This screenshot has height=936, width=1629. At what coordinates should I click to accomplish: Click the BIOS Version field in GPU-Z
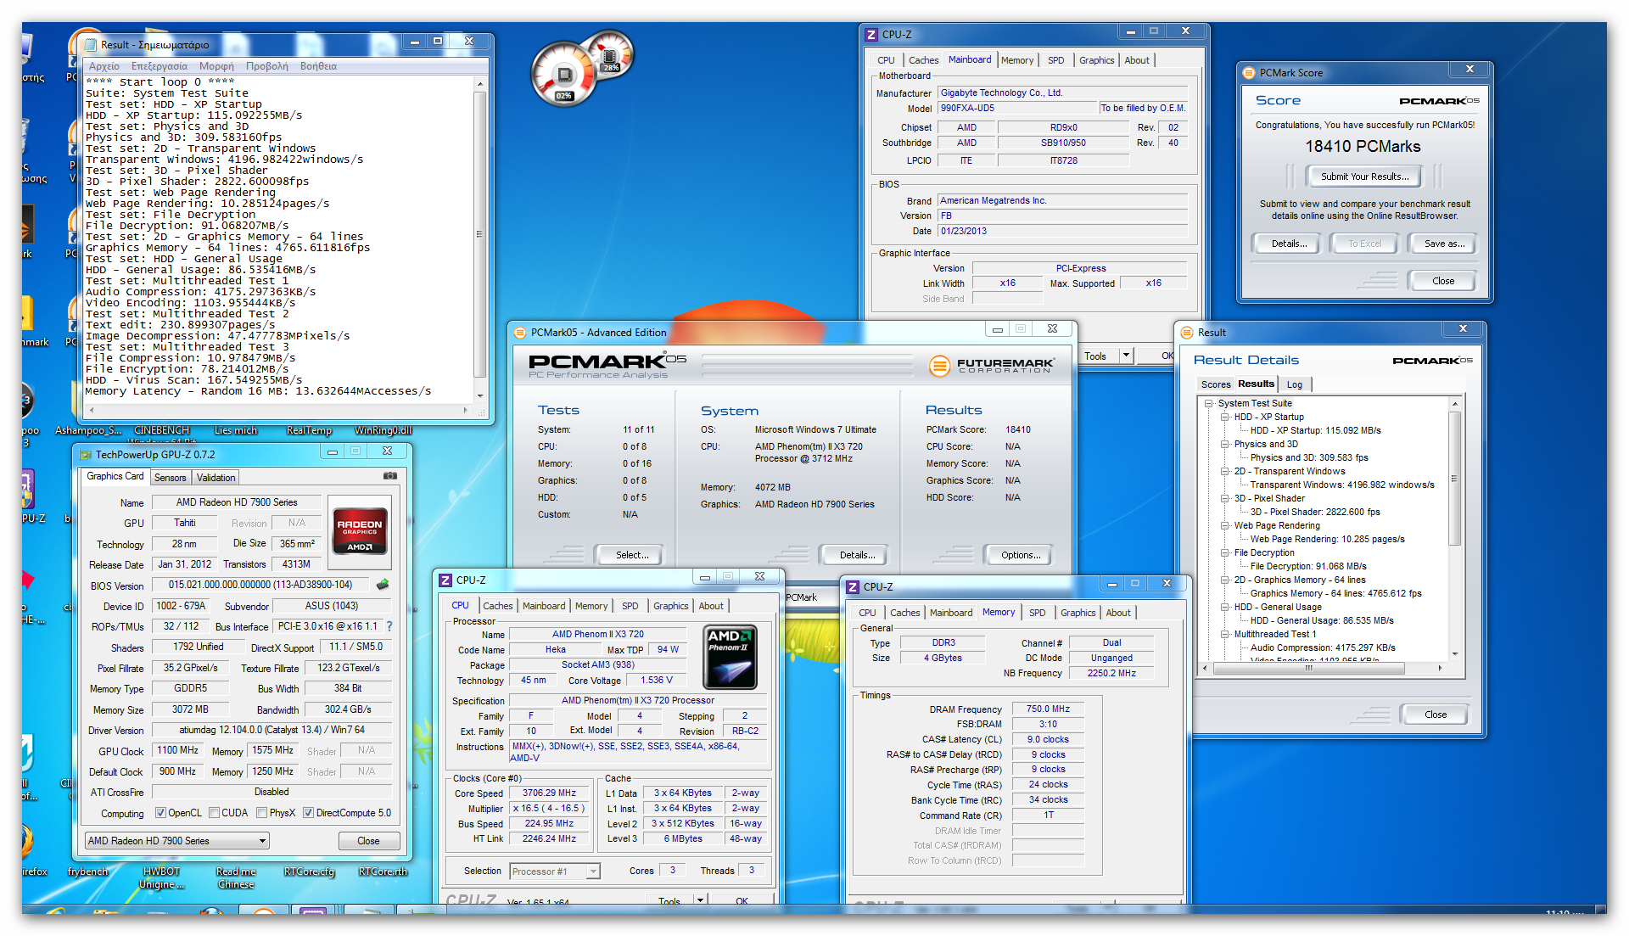(260, 585)
